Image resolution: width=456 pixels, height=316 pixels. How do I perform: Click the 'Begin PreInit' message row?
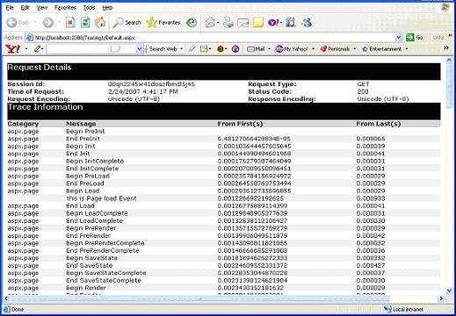[85, 132]
